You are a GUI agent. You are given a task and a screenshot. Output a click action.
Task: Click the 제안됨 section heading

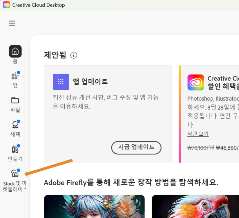coord(55,55)
